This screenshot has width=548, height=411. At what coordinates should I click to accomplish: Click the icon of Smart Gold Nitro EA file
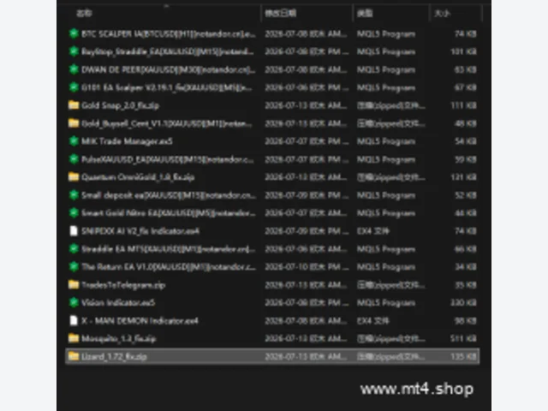pos(74,212)
